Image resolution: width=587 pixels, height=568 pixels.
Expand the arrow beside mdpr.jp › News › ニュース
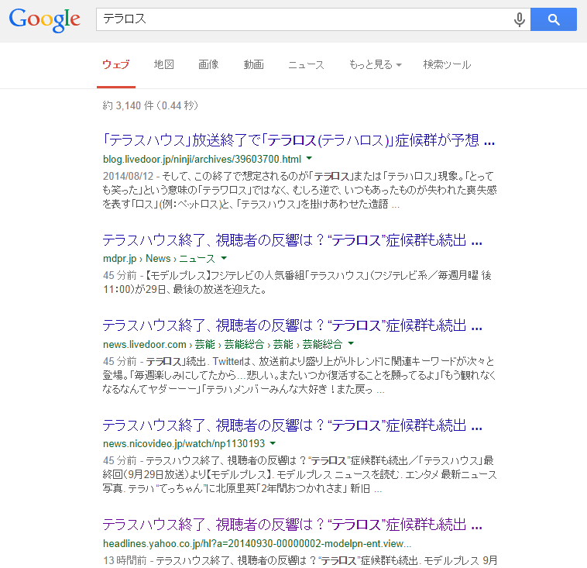224,258
